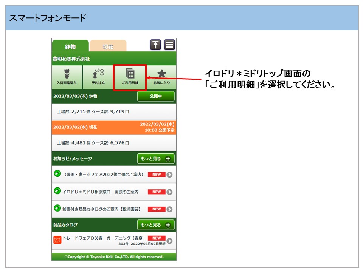The width and height of the screenshot is (363, 272).
Task: Click the scroll-to-top arrow icon
Action: pyautogui.click(x=155, y=45)
